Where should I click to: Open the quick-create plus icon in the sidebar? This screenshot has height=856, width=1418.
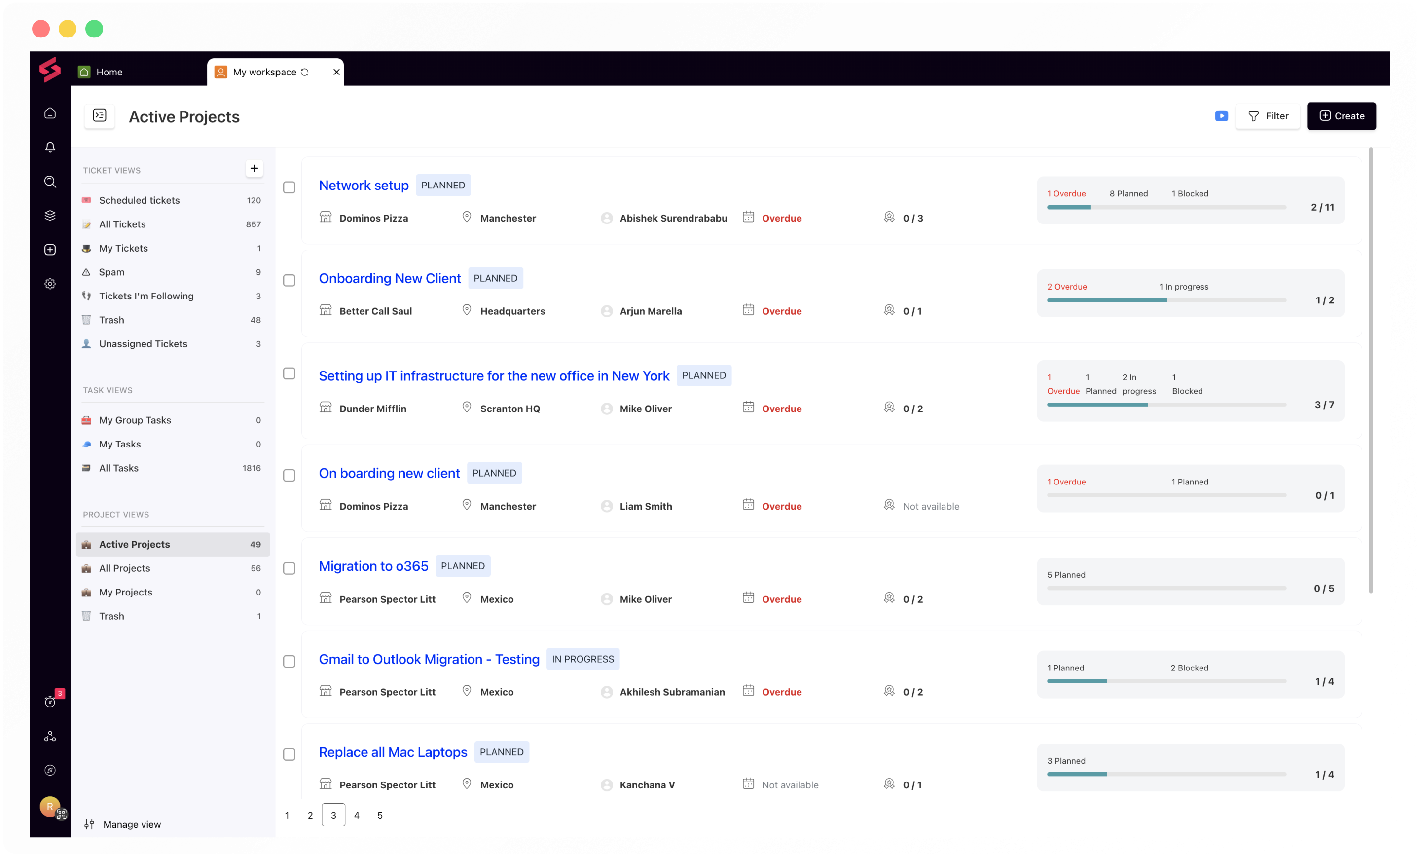50,249
